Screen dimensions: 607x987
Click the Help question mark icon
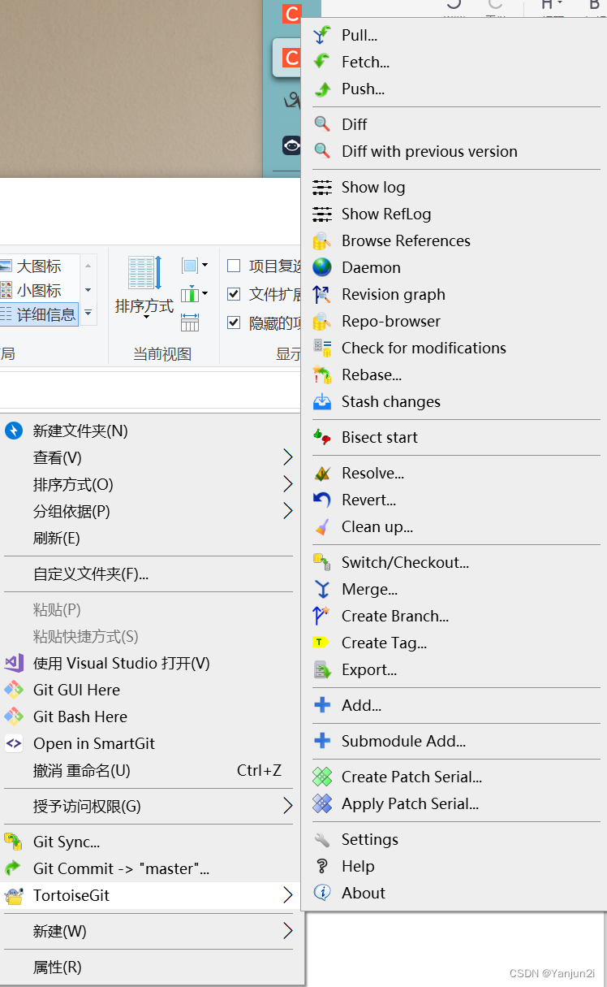pos(322,866)
